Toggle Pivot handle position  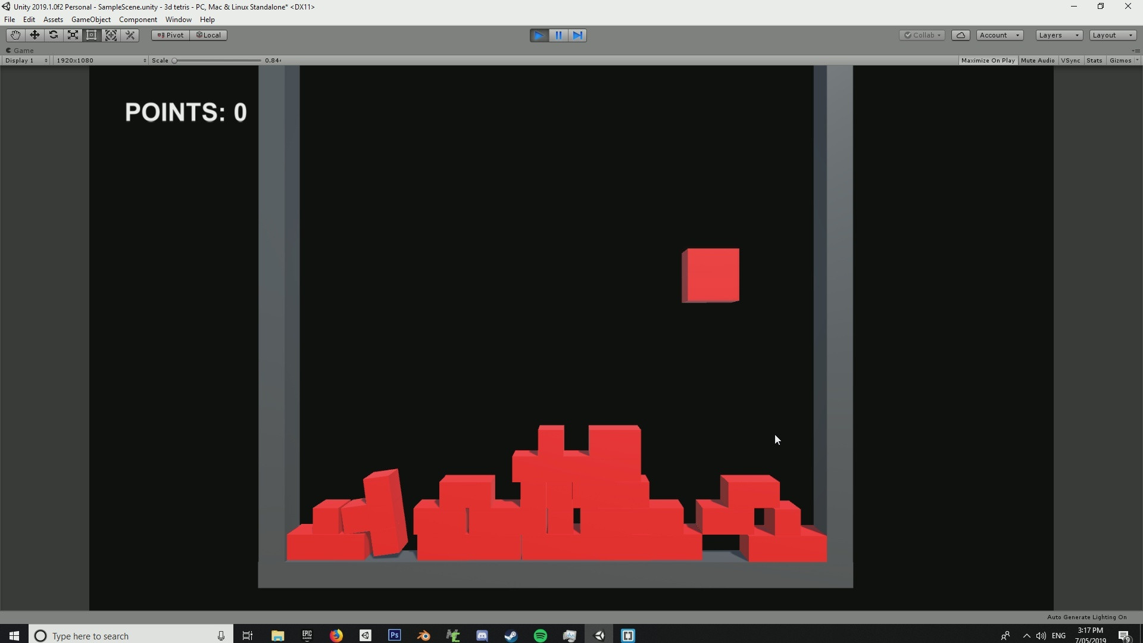[x=170, y=35]
